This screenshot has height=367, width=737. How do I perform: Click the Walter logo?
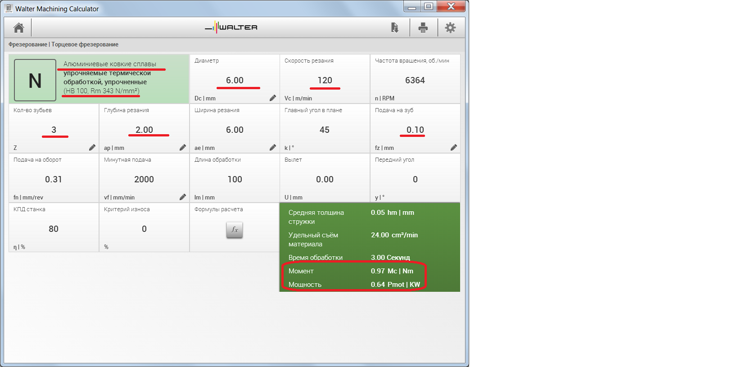tap(231, 27)
